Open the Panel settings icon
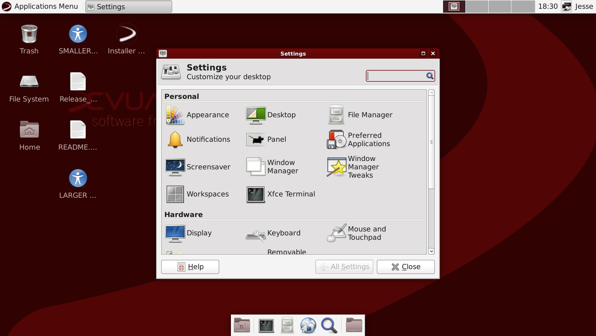The image size is (596, 336). tap(256, 140)
